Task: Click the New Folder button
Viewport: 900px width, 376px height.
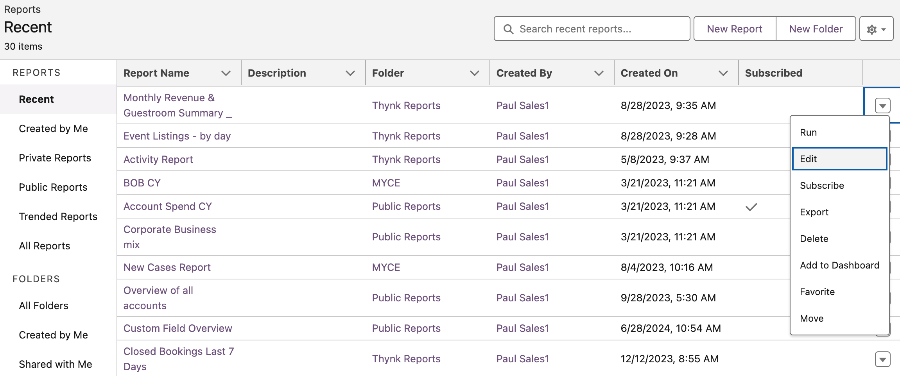Action: click(816, 29)
